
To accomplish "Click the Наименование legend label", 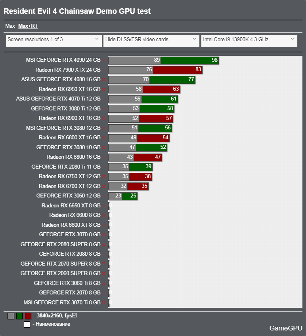I will coord(53,324).
